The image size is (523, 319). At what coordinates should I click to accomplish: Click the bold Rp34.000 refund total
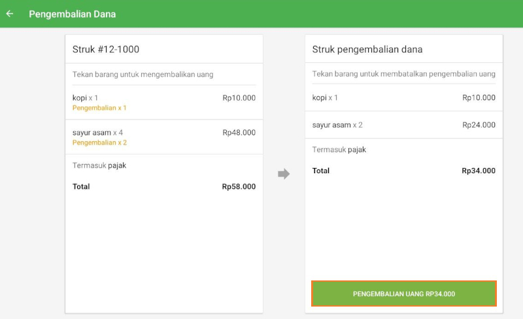tap(478, 171)
